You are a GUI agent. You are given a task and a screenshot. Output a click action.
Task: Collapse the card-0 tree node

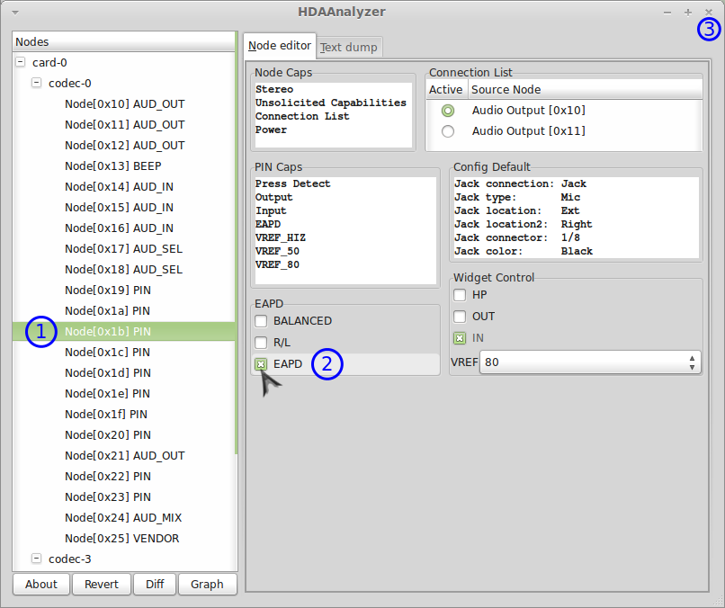tap(21, 63)
